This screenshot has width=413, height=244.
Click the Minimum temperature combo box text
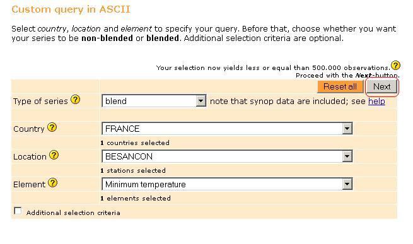[x=146, y=184]
